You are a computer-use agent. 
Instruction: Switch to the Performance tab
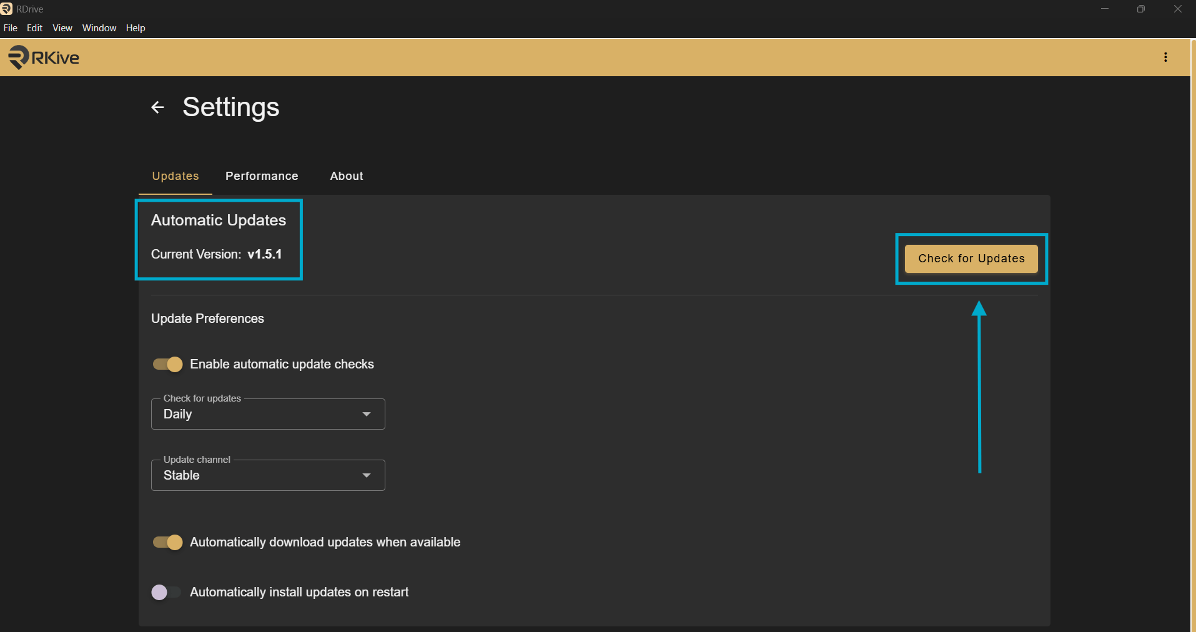[x=262, y=176]
